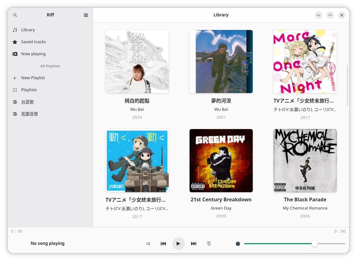Image resolution: width=357 pixels, height=261 pixels.
Task: Click the up chevron header button
Action: 330,15
